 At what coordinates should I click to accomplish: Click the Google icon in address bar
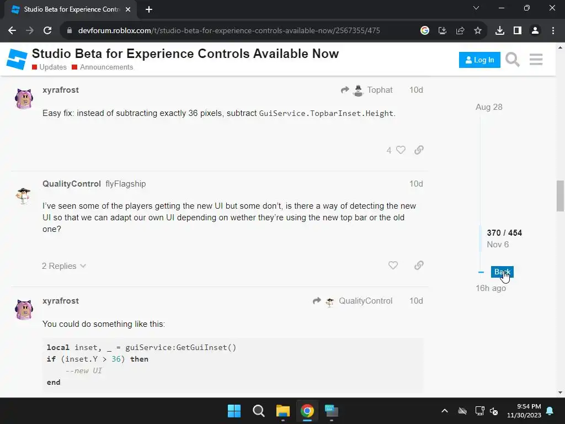pyautogui.click(x=425, y=31)
